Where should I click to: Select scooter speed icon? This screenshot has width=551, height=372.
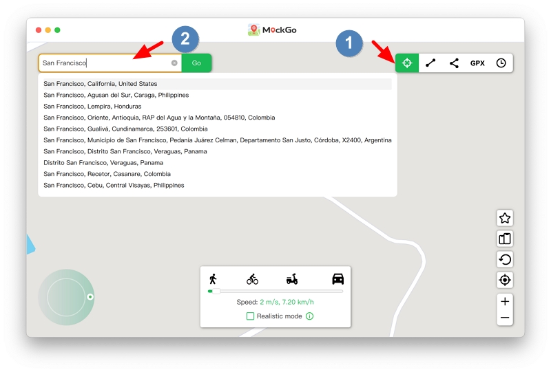tap(292, 279)
